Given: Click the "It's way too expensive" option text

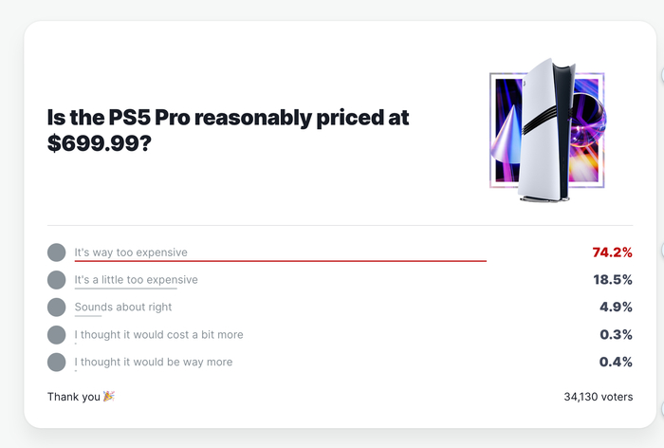Looking at the screenshot, I should (x=131, y=252).
